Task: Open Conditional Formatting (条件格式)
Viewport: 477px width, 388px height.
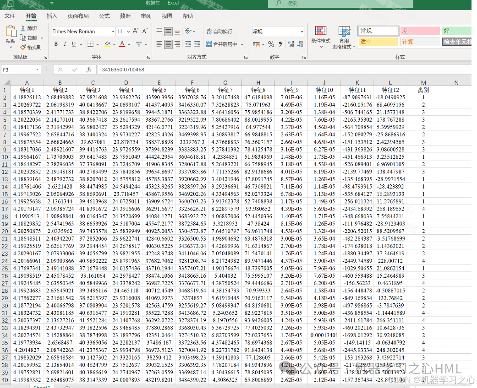Action: (321, 37)
